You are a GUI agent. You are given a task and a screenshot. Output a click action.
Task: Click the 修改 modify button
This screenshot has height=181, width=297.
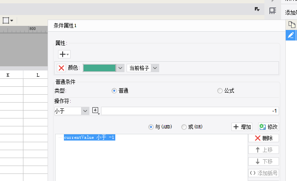coord(268,127)
